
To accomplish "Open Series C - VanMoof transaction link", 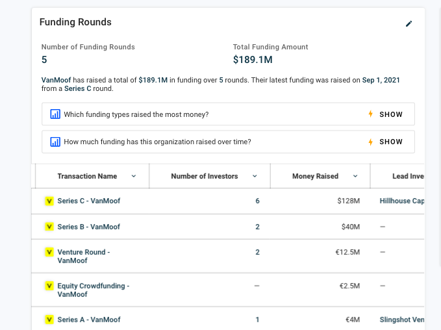I will tap(89, 201).
